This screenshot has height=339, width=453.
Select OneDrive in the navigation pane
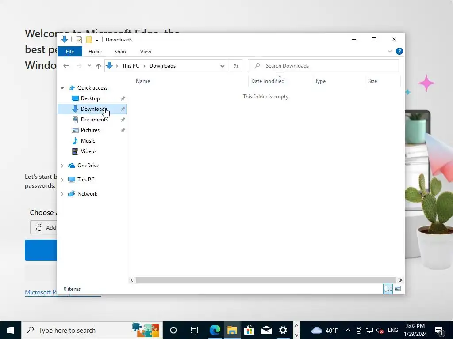pyautogui.click(x=88, y=166)
